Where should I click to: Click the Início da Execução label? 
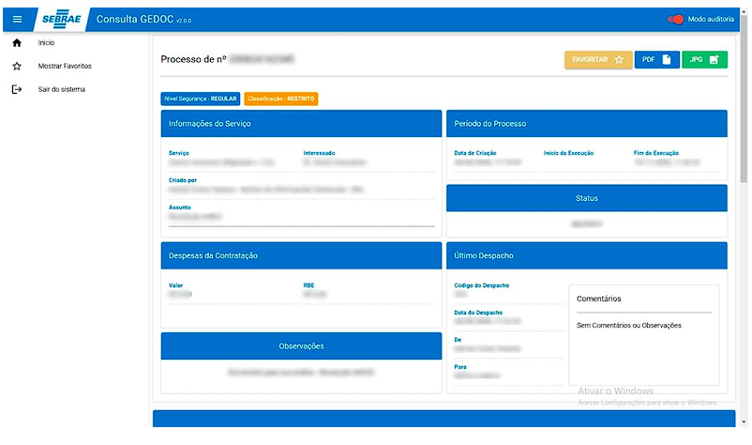click(x=569, y=153)
